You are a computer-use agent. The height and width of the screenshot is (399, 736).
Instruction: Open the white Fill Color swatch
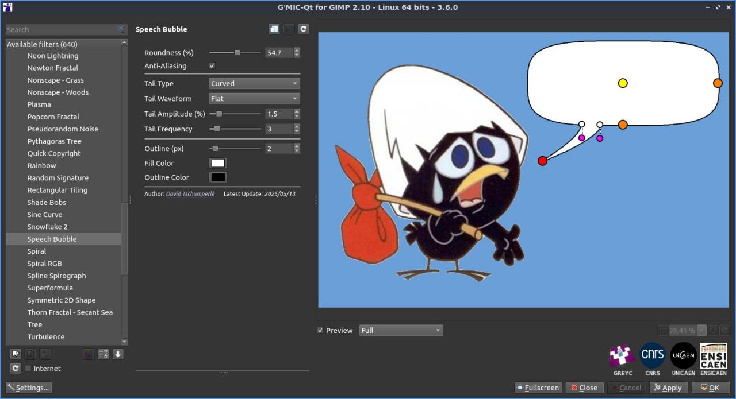point(218,163)
